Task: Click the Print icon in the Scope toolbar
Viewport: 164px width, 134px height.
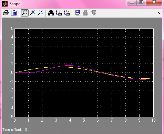Action: click(x=6, y=13)
